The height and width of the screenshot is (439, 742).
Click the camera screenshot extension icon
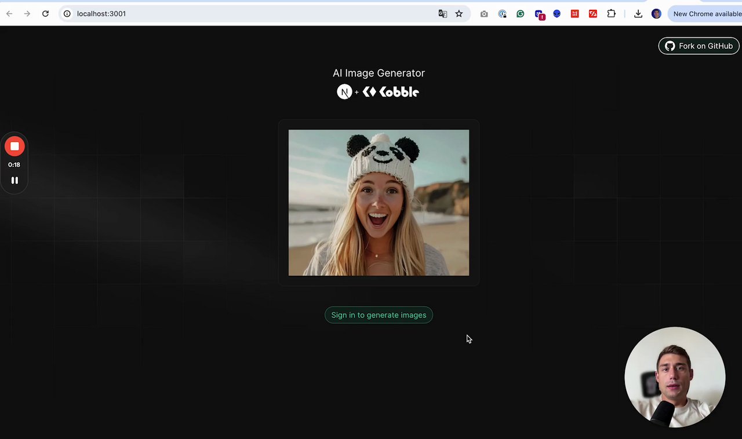pyautogui.click(x=484, y=14)
